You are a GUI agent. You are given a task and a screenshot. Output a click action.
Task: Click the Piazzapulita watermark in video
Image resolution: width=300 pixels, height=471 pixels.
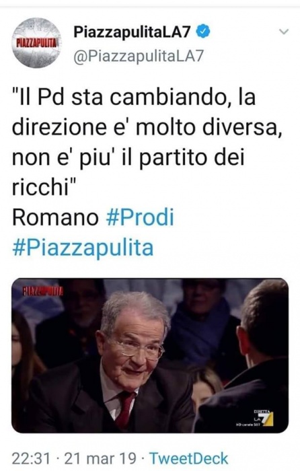[42, 291]
